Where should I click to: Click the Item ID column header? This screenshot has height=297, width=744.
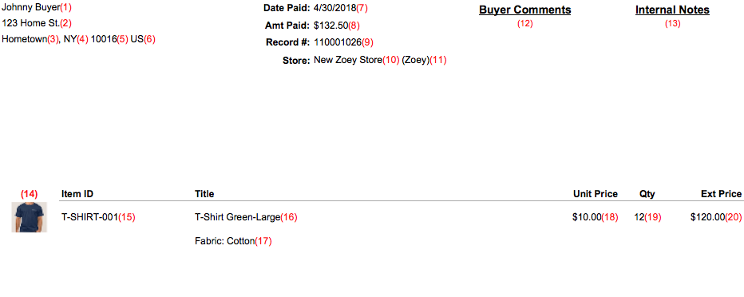pyautogui.click(x=77, y=193)
